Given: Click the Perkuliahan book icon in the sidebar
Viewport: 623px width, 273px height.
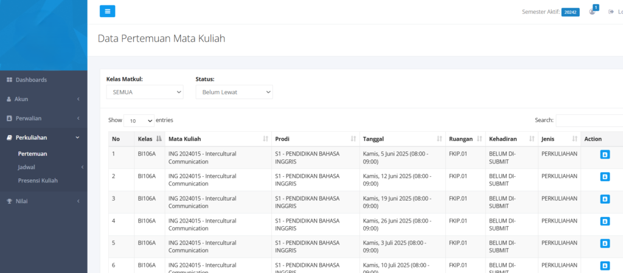Looking at the screenshot, I should coord(10,137).
